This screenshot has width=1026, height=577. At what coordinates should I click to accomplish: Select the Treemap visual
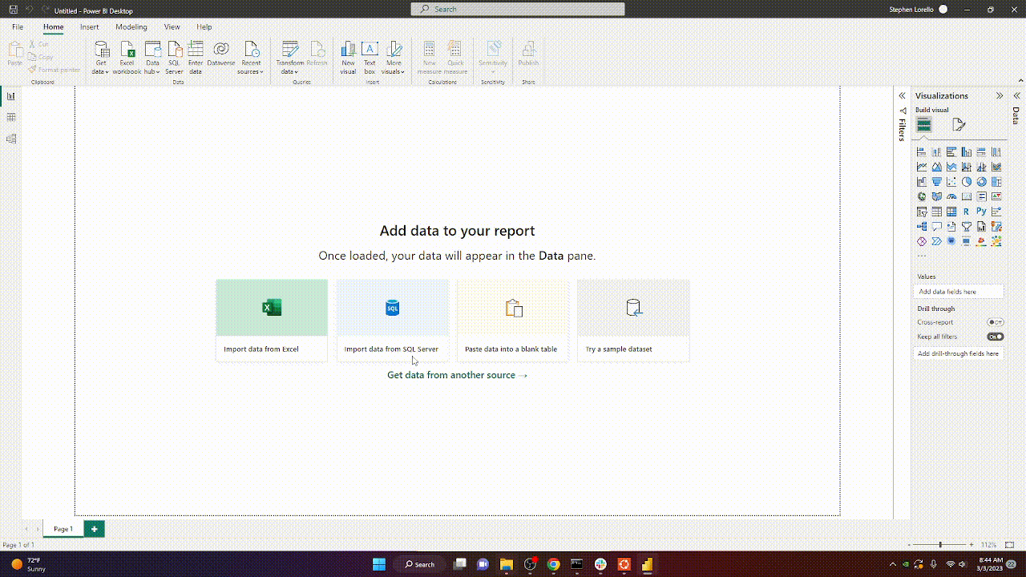[996, 182]
